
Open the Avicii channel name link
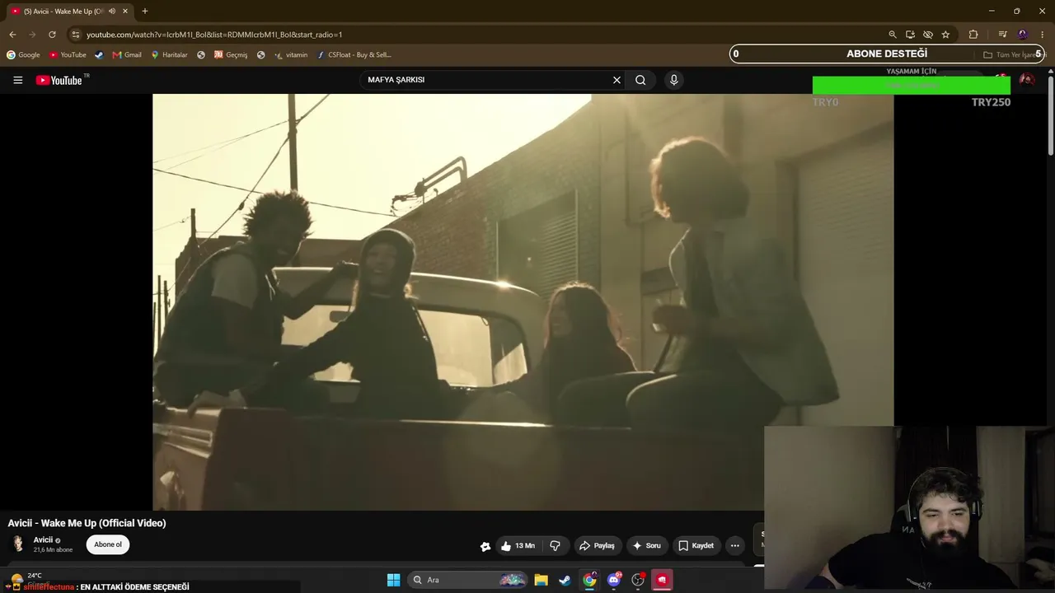coord(43,540)
